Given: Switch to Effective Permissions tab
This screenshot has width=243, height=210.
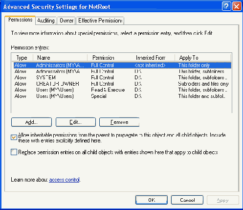Looking at the screenshot, I should coord(100,21).
